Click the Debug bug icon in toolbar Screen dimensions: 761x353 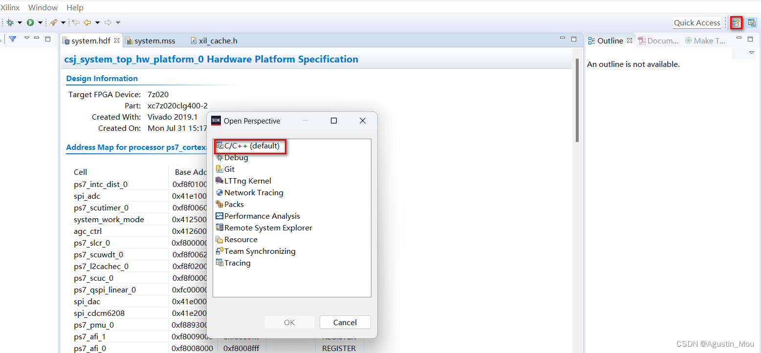[x=10, y=22]
